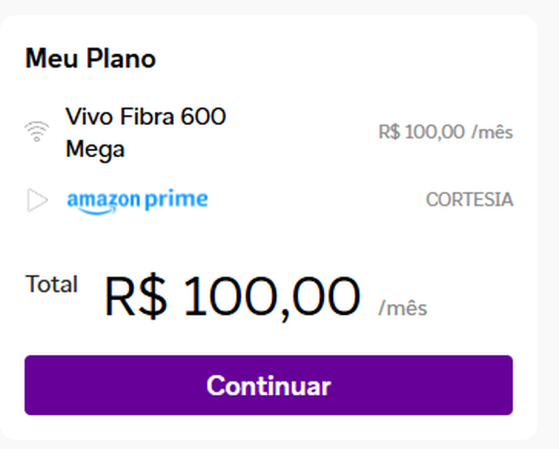Click the small gray R$ currency symbol
The height and width of the screenshot is (449, 559).
389,133
